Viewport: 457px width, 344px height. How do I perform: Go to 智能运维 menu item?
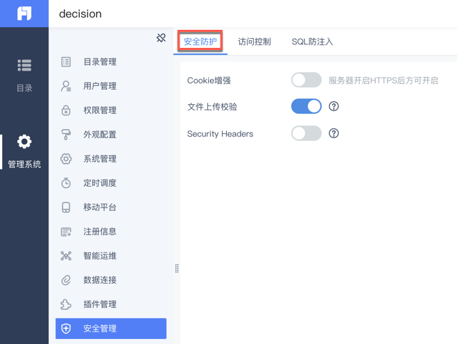100,256
